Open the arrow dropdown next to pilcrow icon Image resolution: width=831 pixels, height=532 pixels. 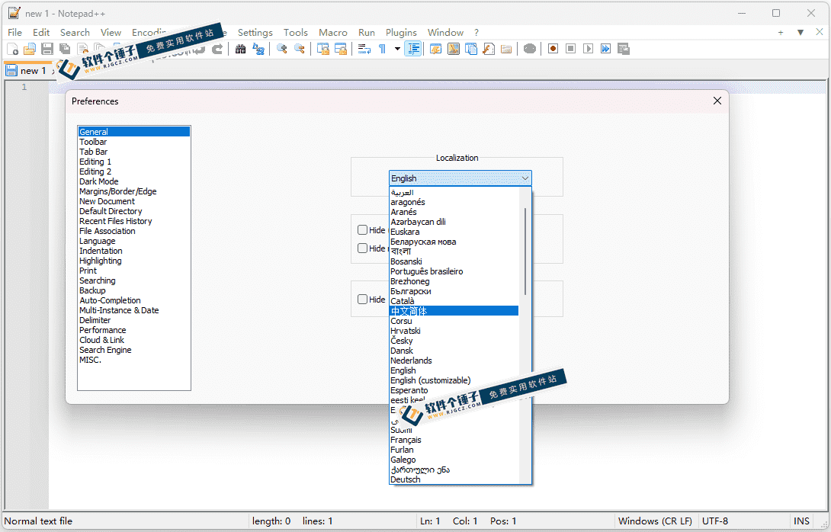pos(397,49)
